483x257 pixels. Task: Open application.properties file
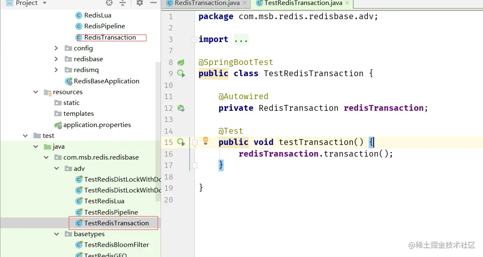[x=97, y=125]
